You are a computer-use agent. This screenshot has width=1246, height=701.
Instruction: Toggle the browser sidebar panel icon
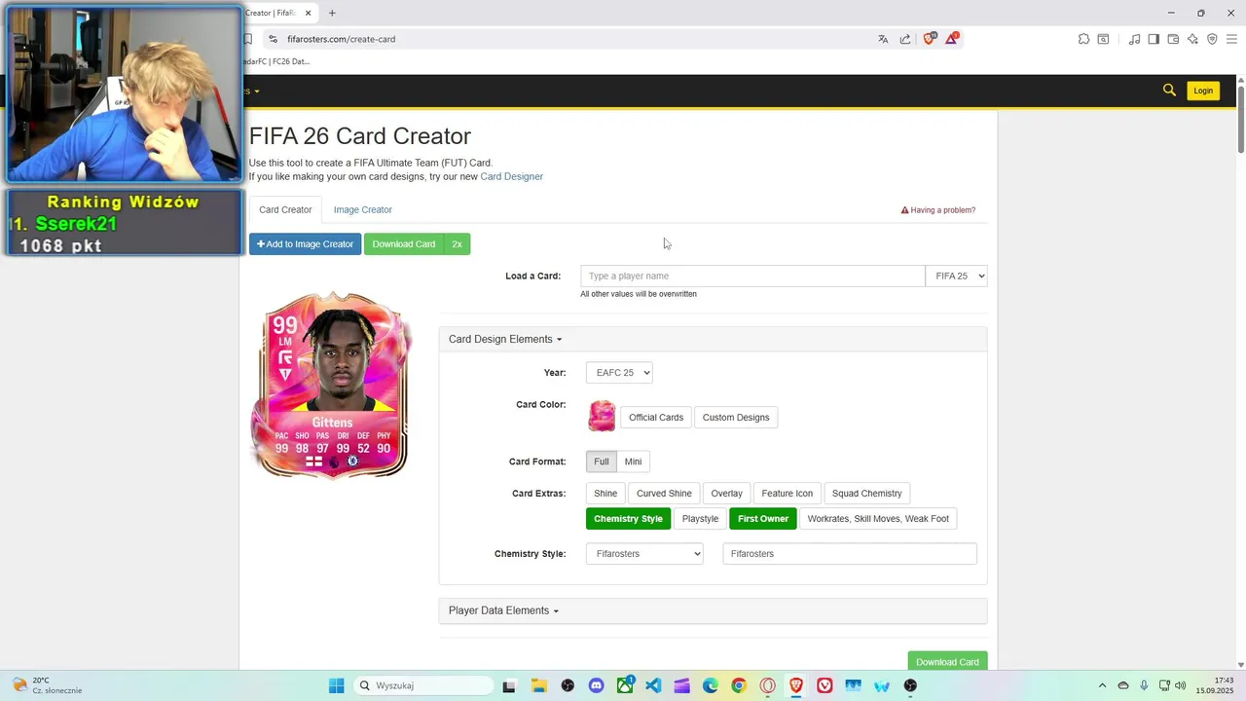coord(1154,39)
